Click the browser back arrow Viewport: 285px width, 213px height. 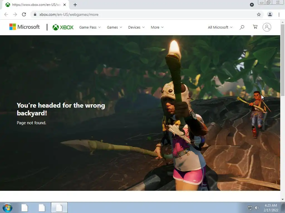[6, 14]
